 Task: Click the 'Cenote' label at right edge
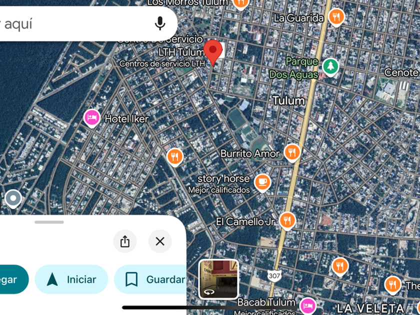(x=401, y=72)
